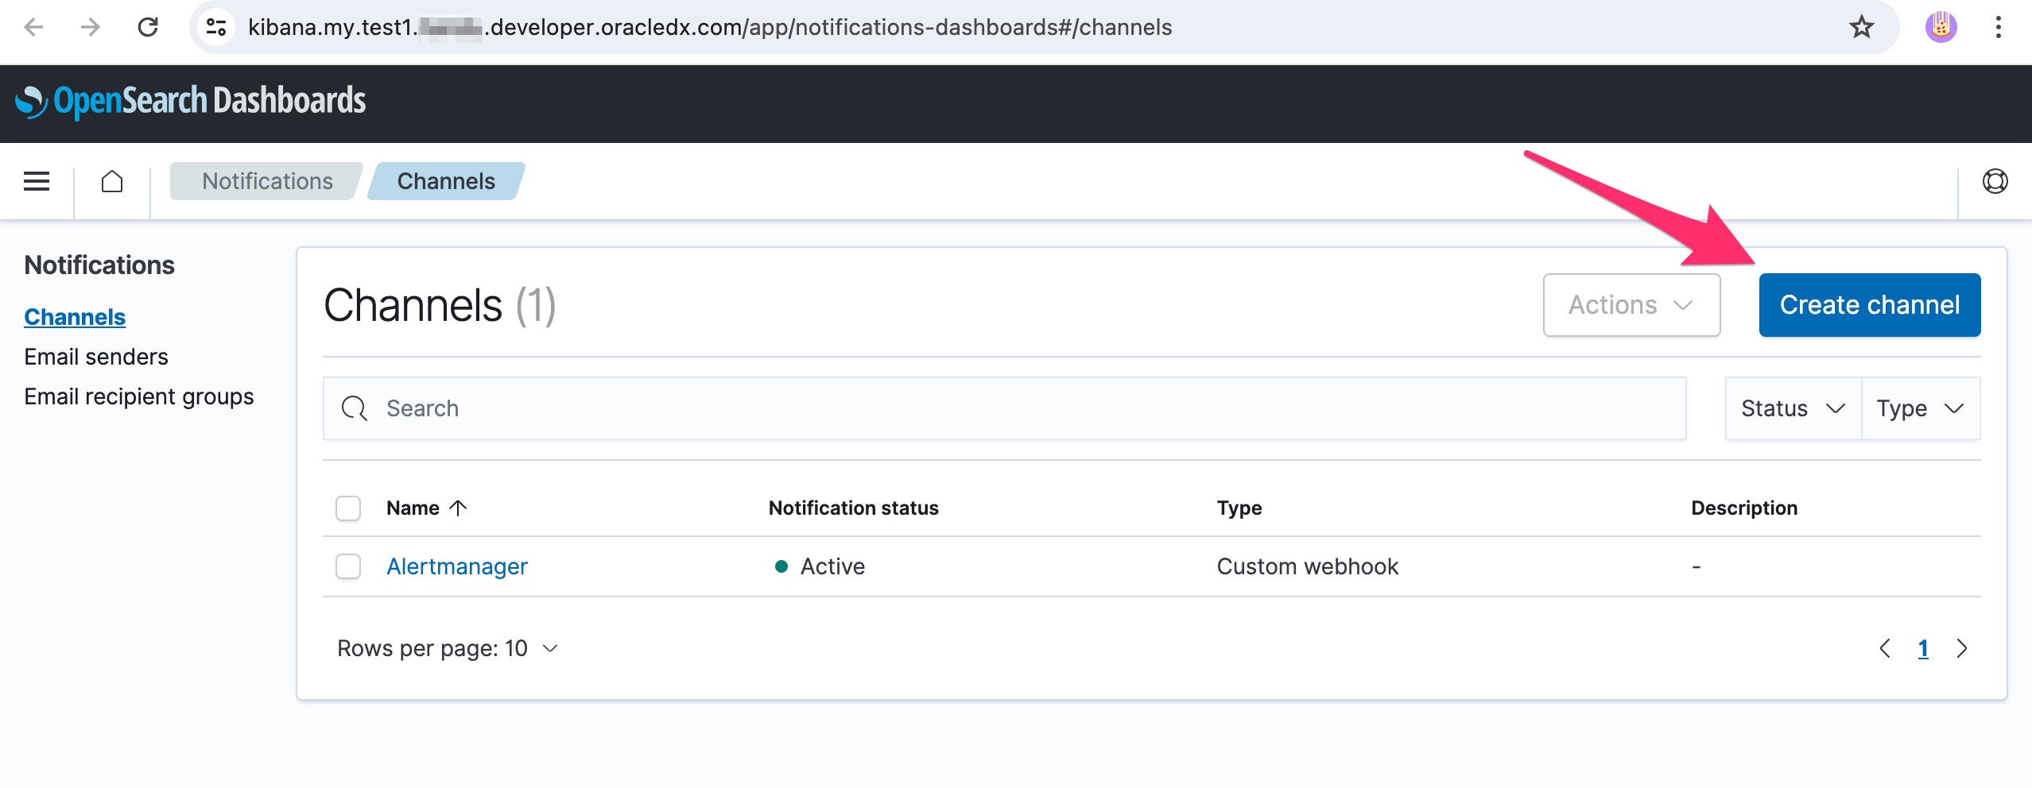Open the help lifebuoy icon
Image resolution: width=2032 pixels, height=788 pixels.
tap(1995, 181)
